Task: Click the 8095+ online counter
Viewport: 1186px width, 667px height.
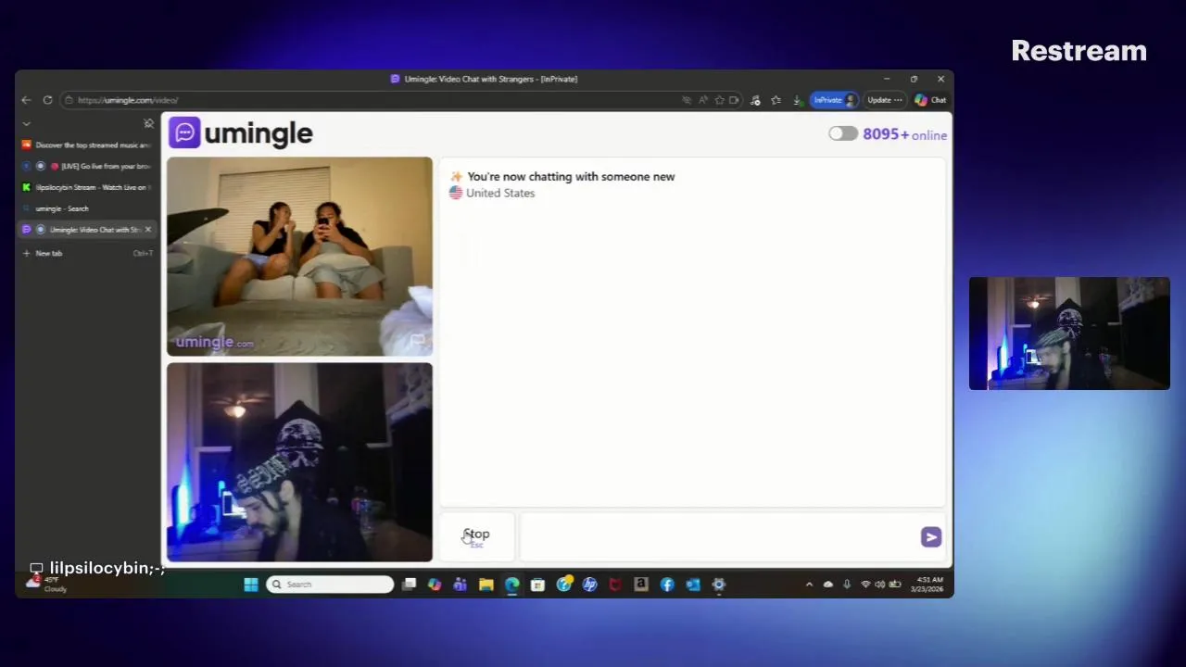Action: point(904,134)
